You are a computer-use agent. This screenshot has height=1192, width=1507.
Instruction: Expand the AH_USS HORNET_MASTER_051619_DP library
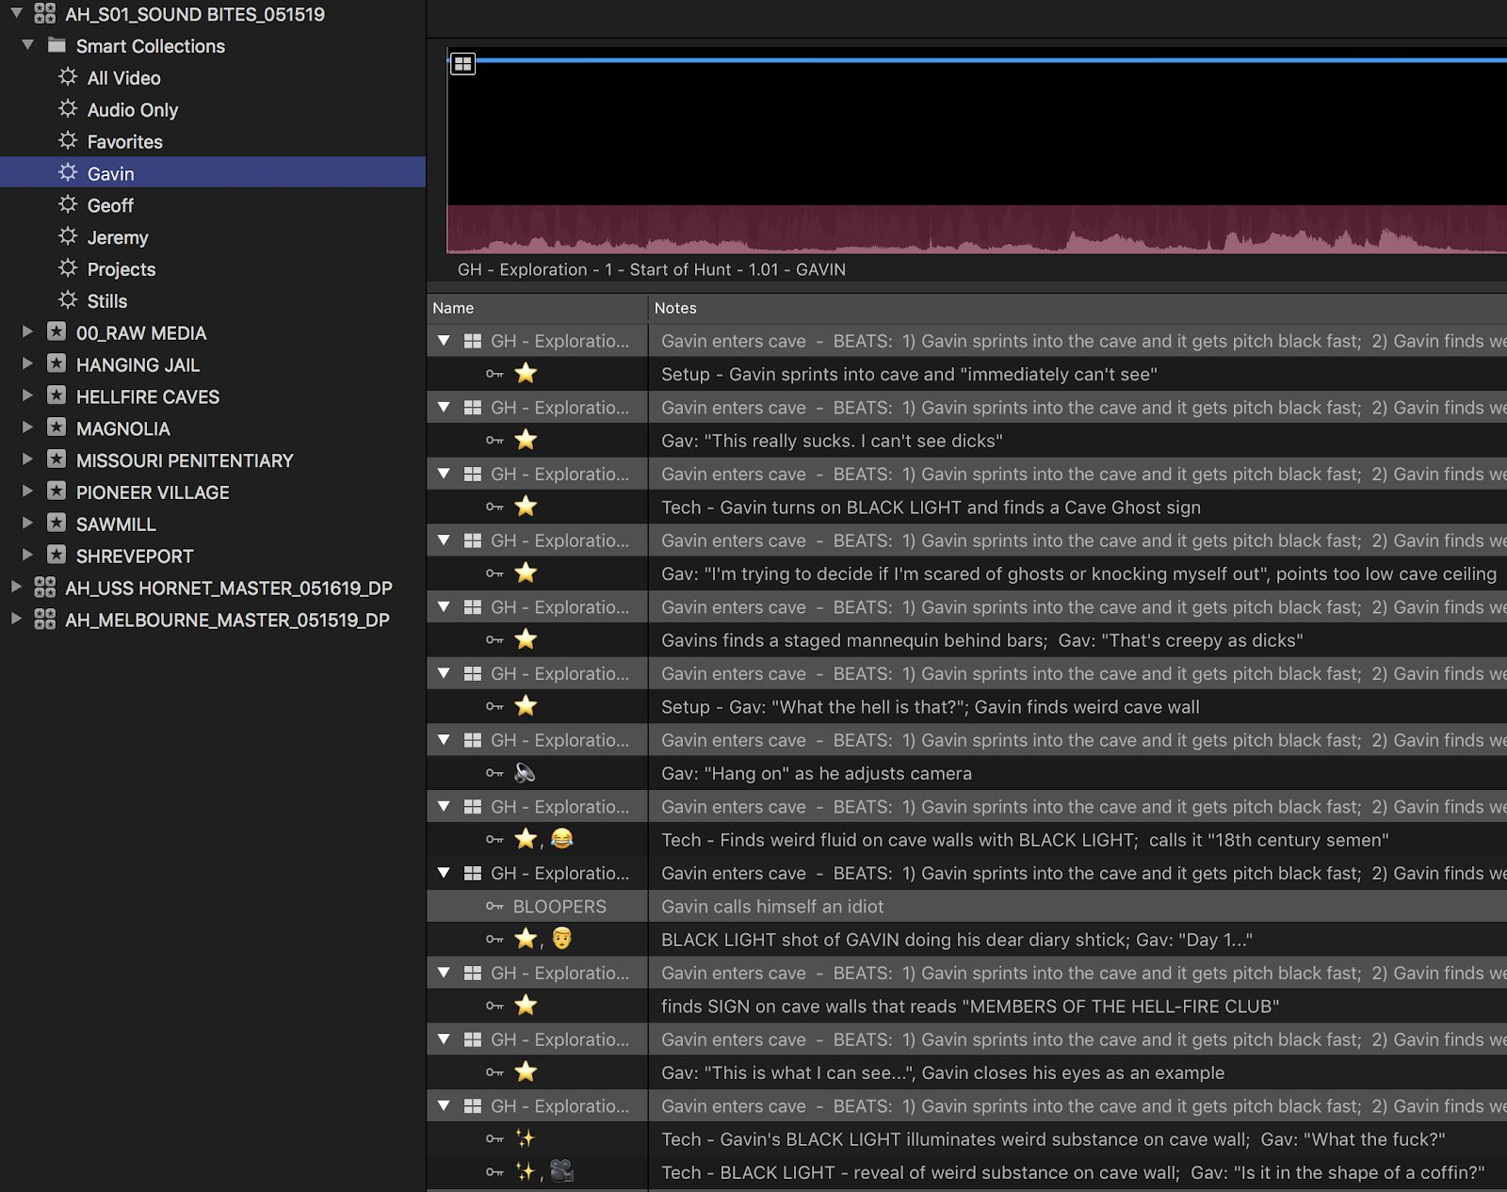[16, 587]
